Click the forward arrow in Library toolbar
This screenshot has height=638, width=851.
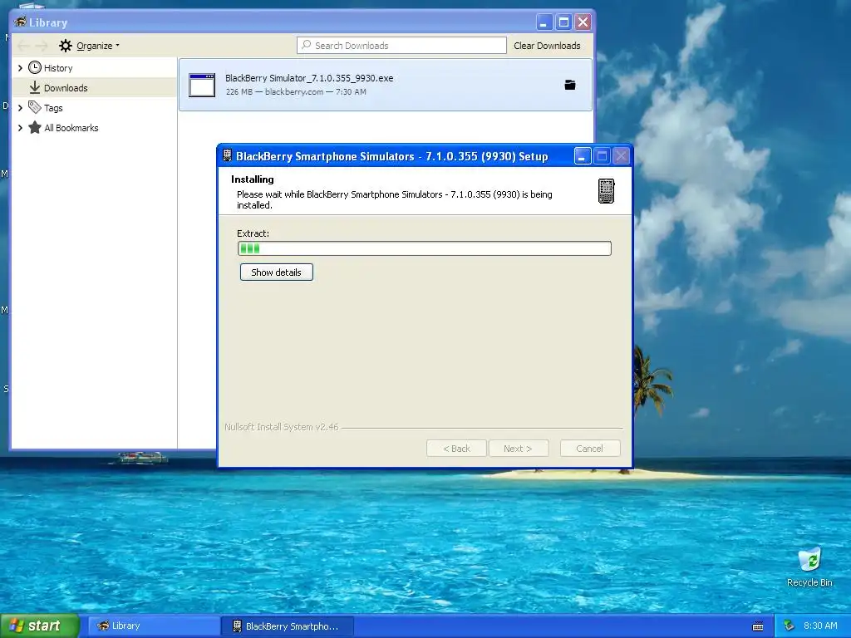point(42,46)
